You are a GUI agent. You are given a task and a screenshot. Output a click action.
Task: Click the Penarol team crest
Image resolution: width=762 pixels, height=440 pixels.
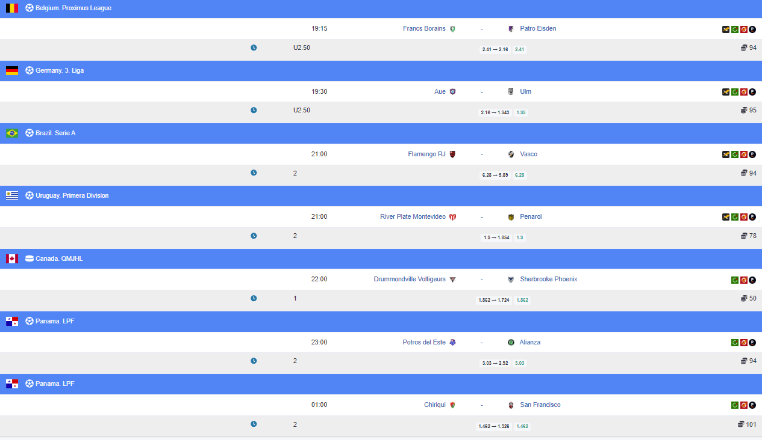pos(511,217)
